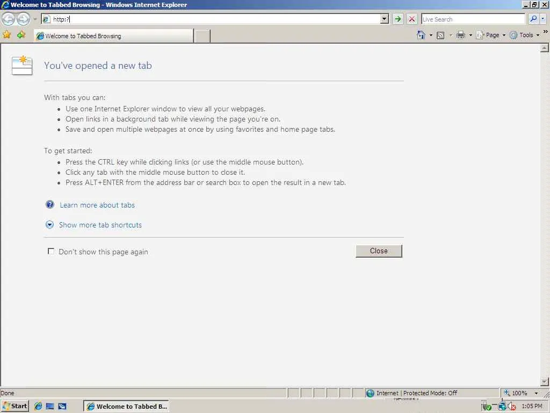Click the IE logo in the title bar
The width and height of the screenshot is (550, 413).
click(x=5, y=4)
